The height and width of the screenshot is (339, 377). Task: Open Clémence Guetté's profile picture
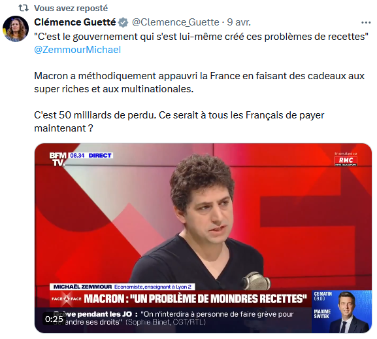[16, 29]
